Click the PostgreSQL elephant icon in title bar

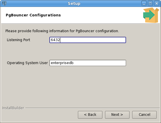pos(4,3)
